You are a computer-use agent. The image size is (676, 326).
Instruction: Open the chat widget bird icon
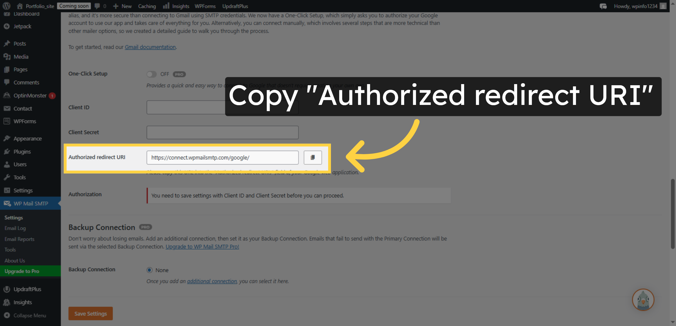pos(643,300)
